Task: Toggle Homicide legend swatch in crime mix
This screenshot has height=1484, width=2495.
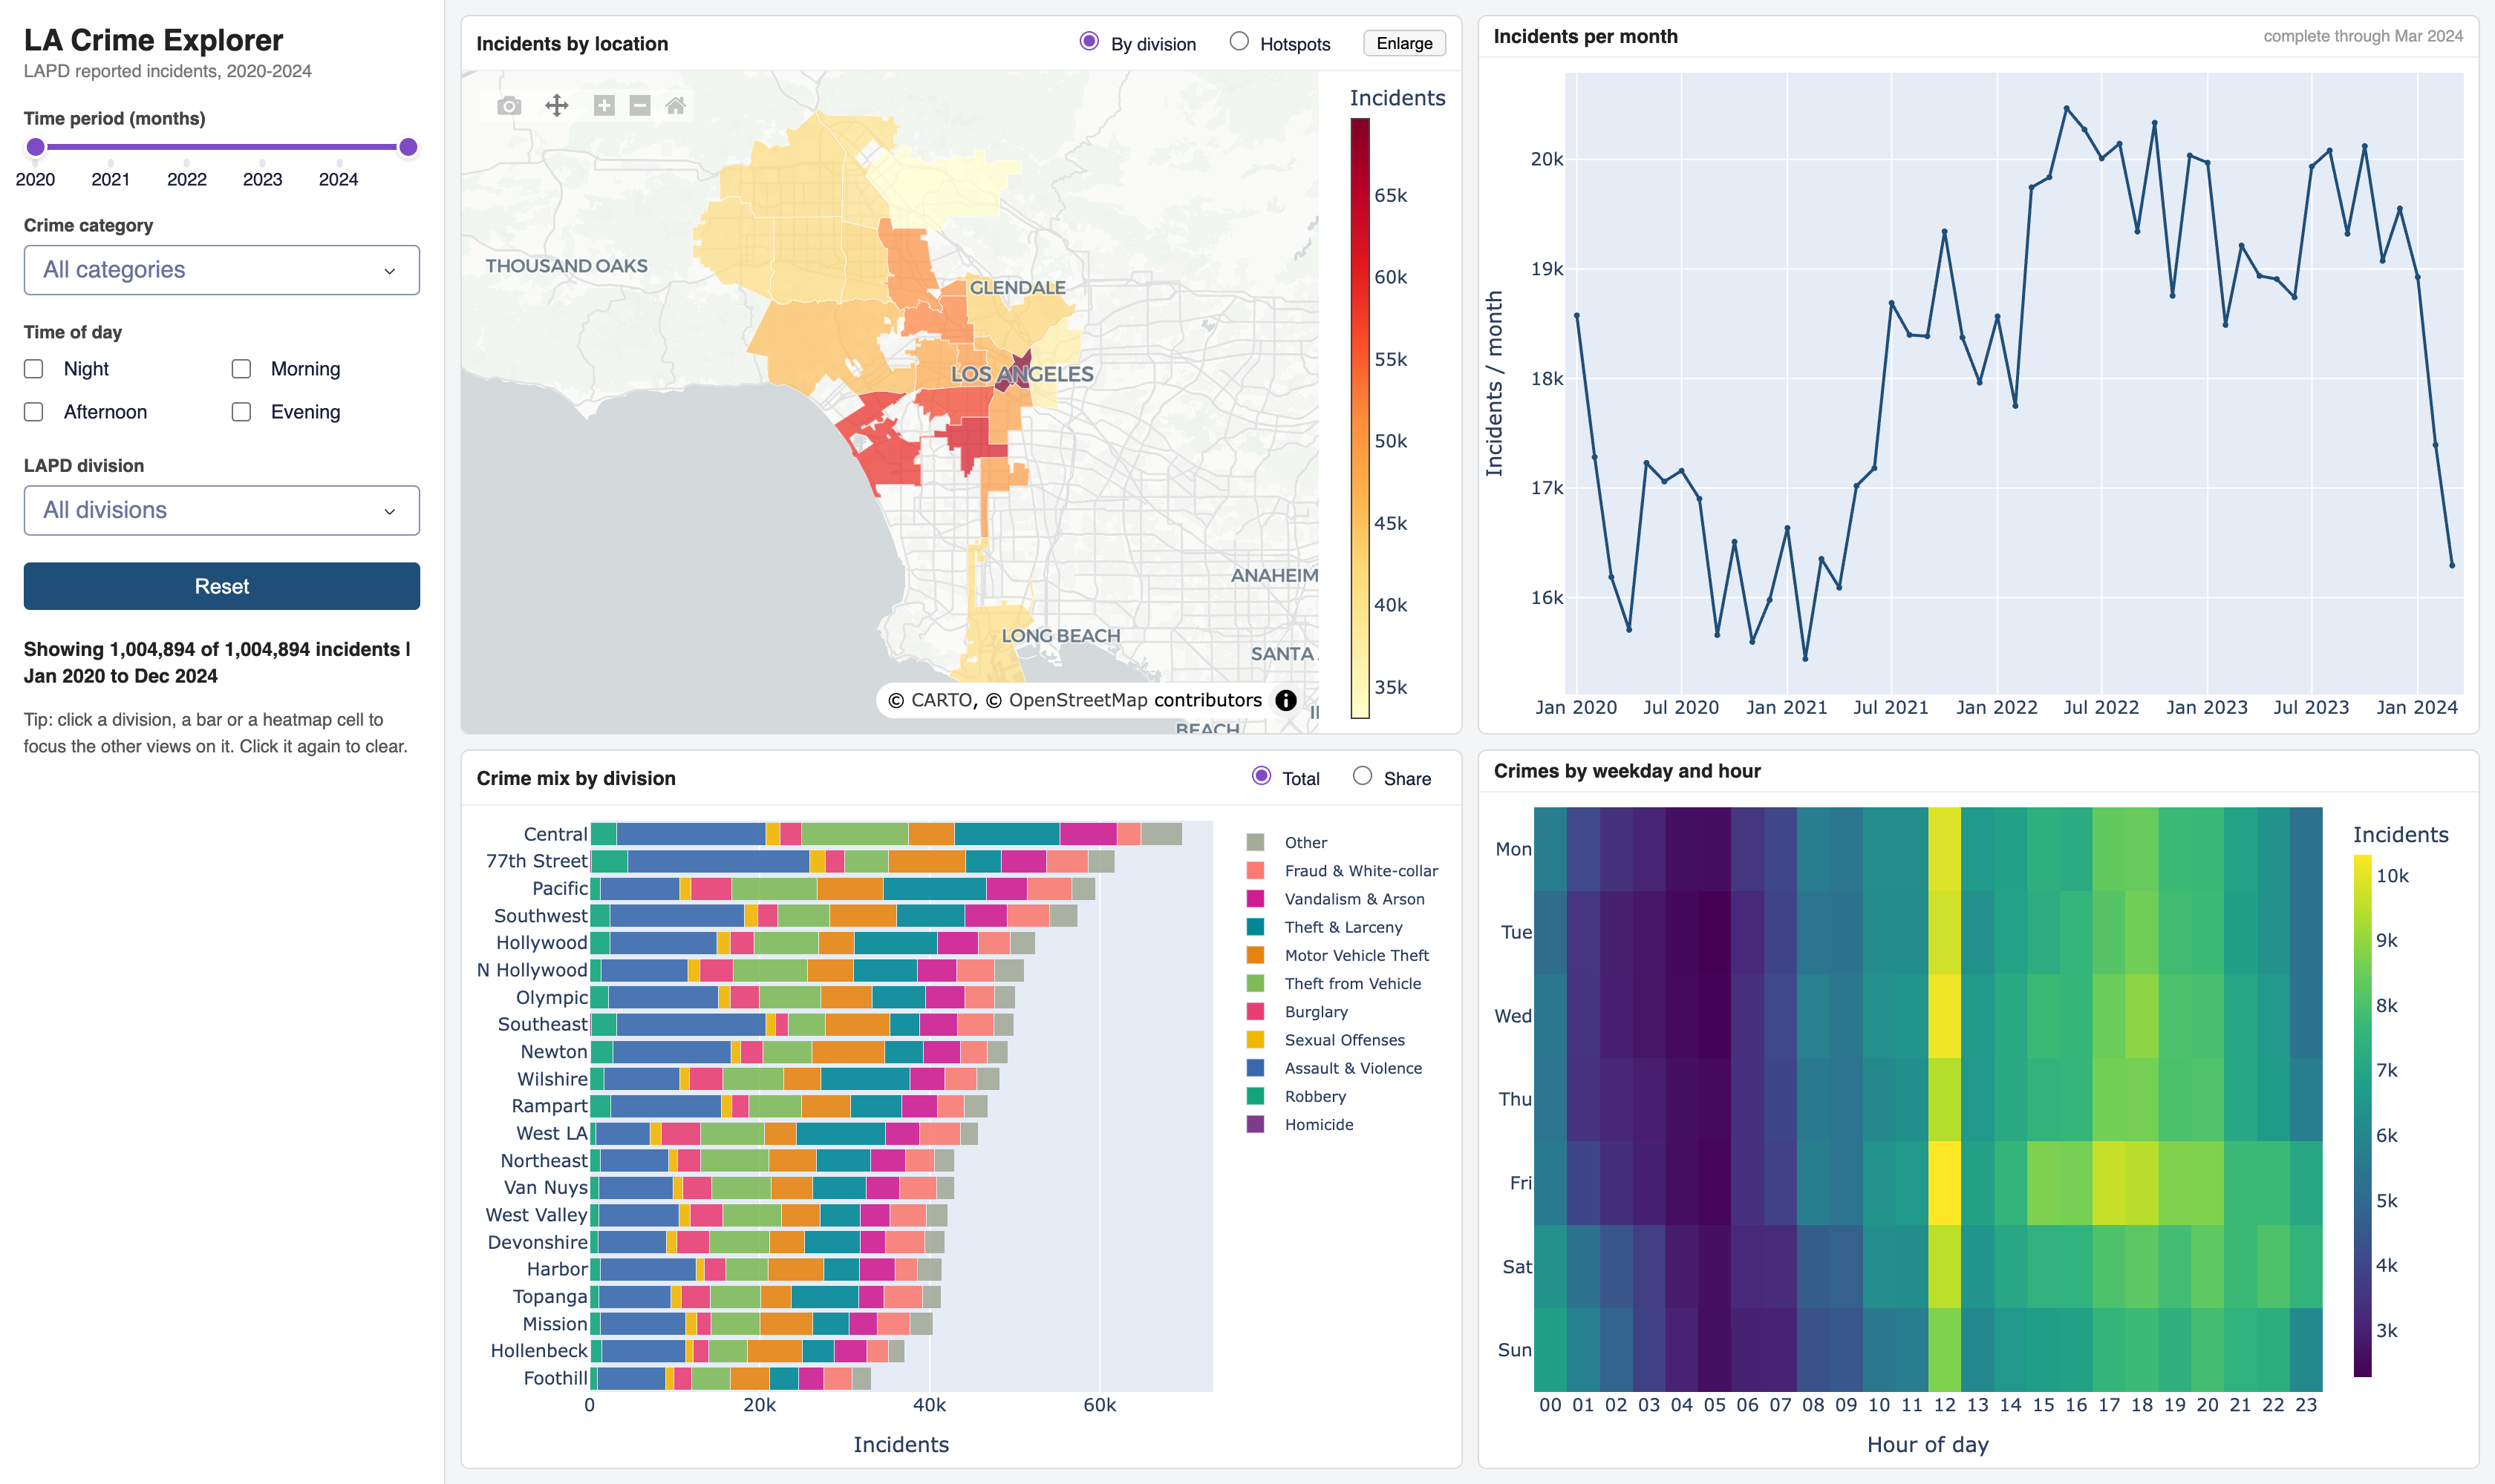Action: [x=1256, y=1124]
